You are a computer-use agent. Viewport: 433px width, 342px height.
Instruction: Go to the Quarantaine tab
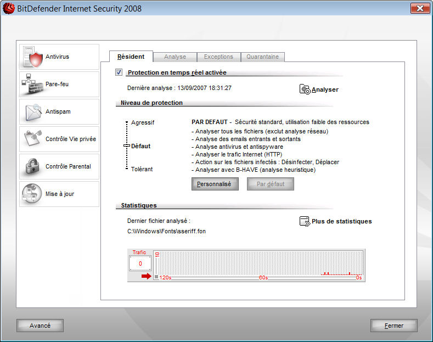[262, 57]
